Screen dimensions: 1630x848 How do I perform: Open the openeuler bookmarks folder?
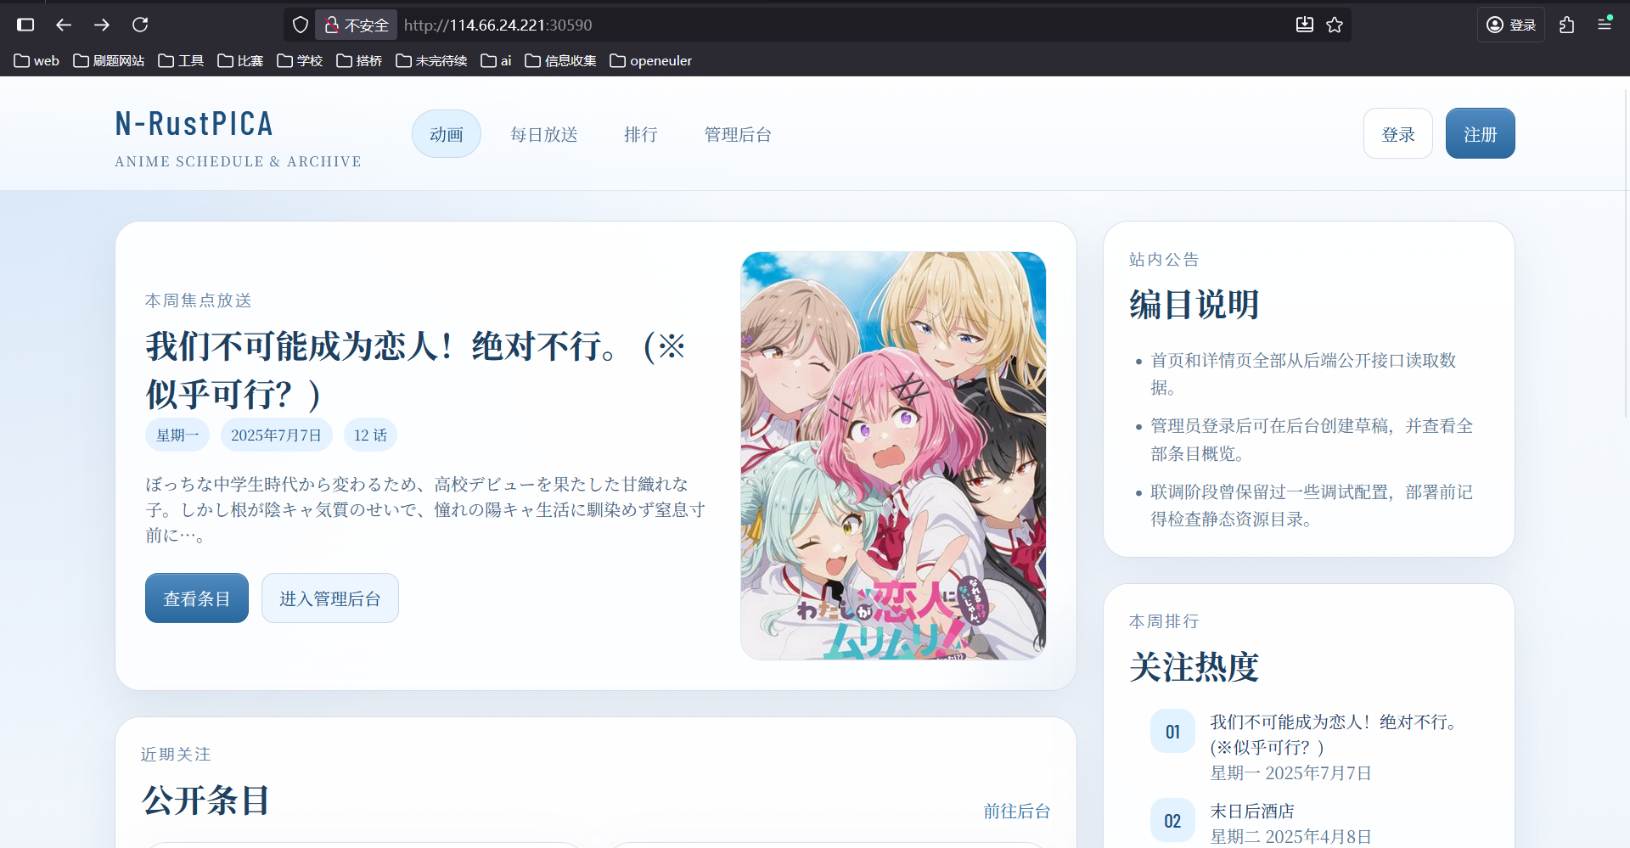pos(651,60)
